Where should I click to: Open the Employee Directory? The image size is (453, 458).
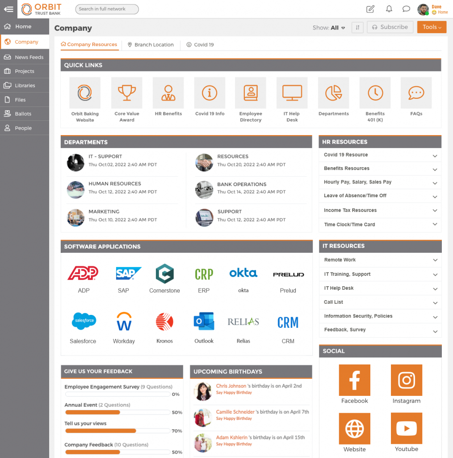click(x=251, y=93)
